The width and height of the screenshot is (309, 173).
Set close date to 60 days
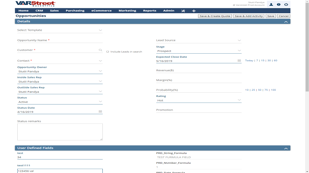tap(276, 61)
